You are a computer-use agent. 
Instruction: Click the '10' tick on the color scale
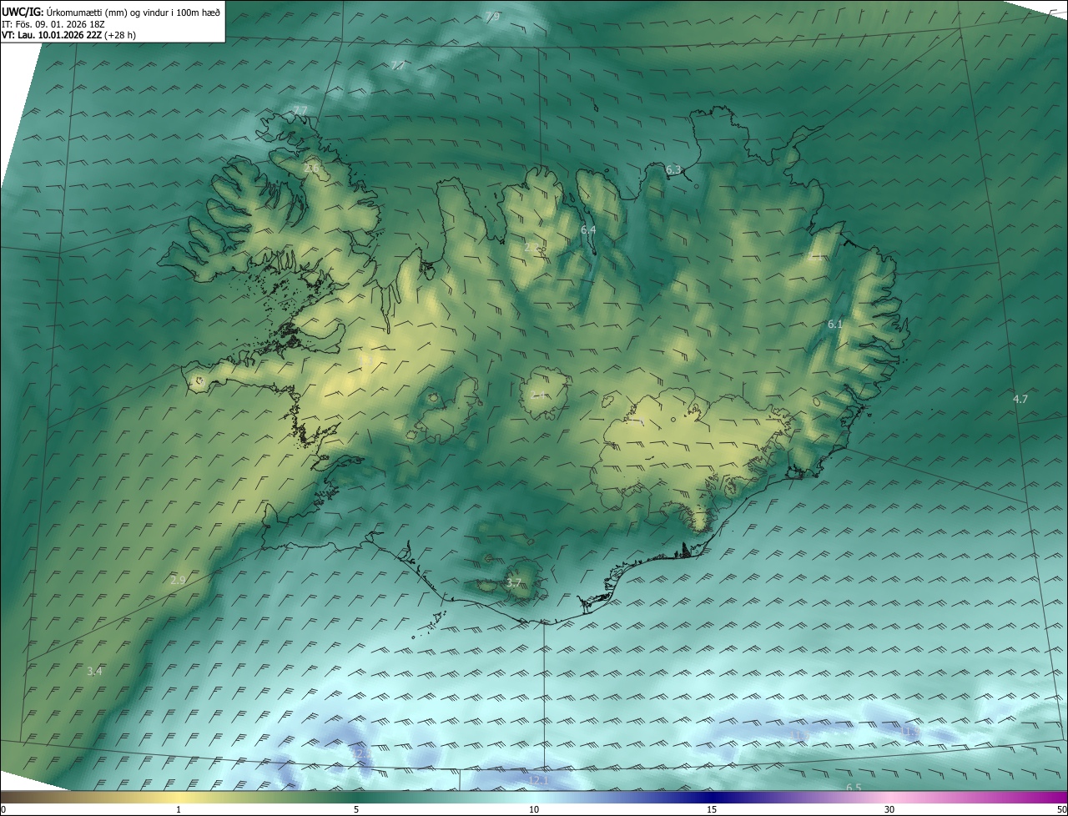(534, 809)
